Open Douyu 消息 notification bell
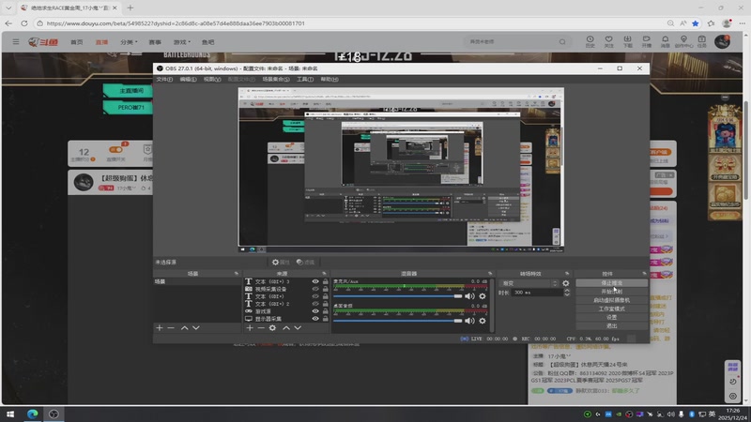Screen dimensions: 751x422 click(666, 41)
